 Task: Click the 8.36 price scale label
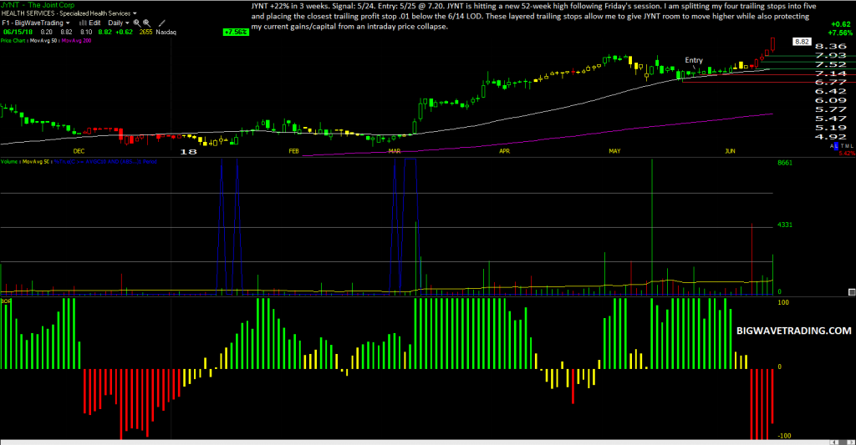click(830, 47)
